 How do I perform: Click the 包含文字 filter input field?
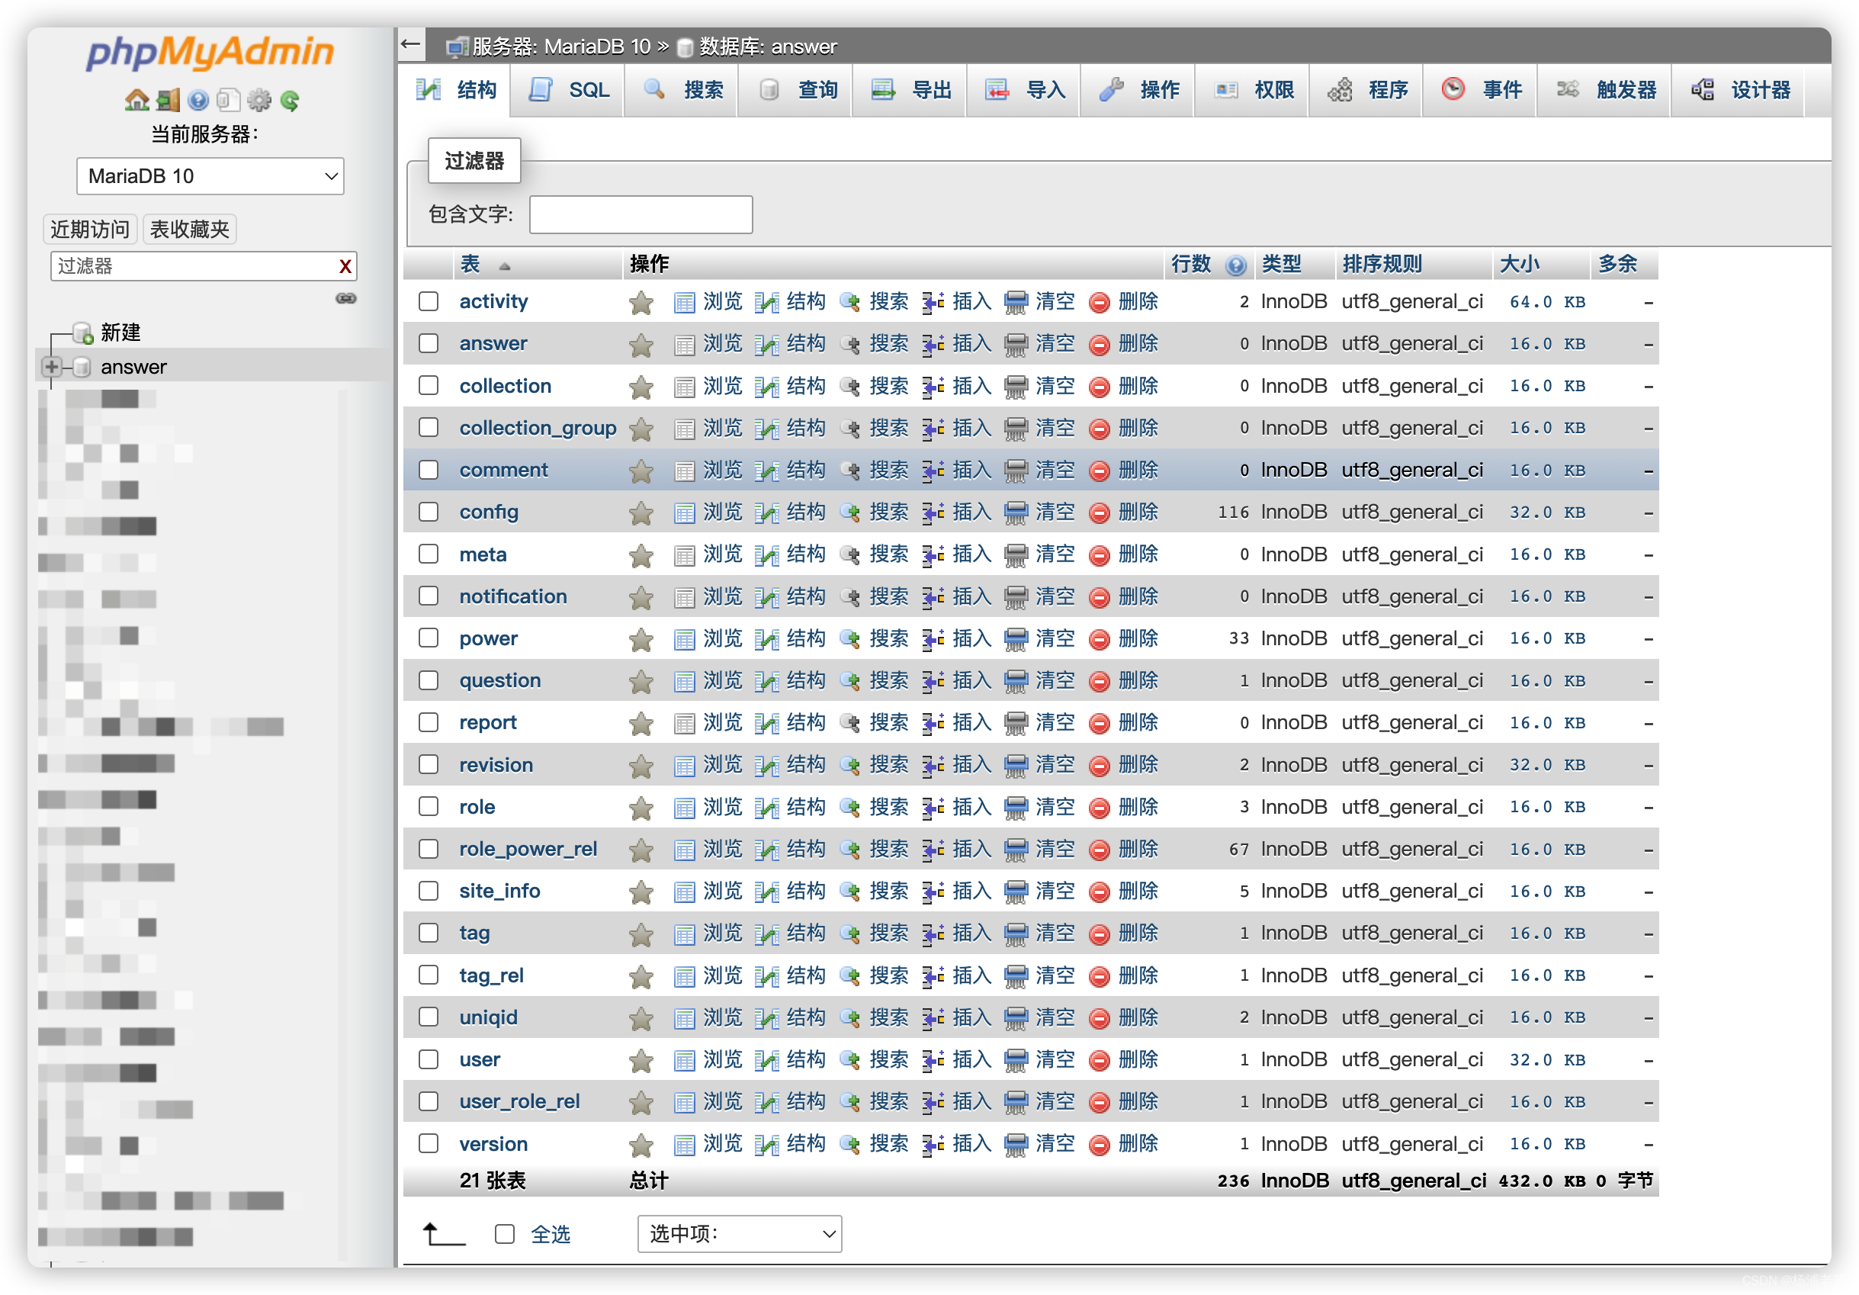[x=641, y=214]
